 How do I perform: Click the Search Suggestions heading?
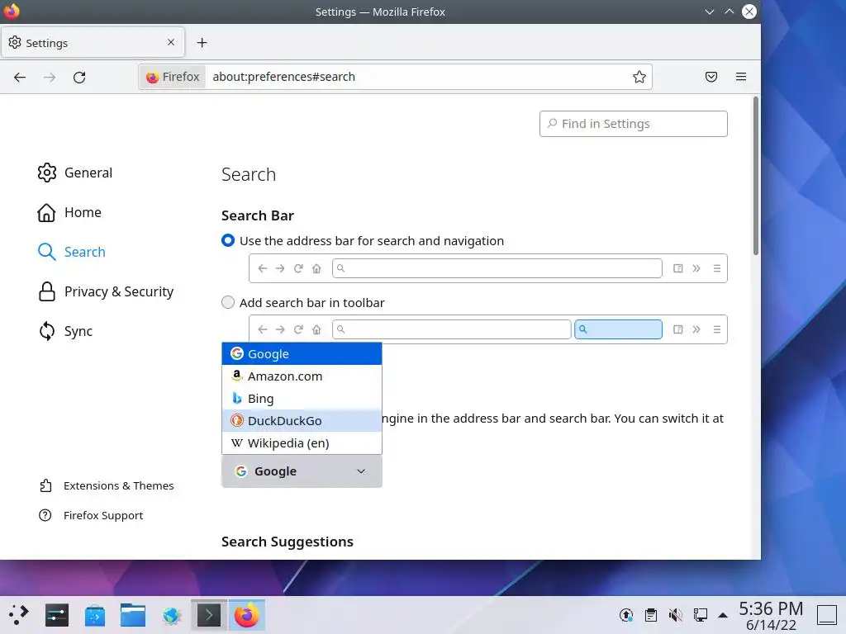(x=288, y=542)
